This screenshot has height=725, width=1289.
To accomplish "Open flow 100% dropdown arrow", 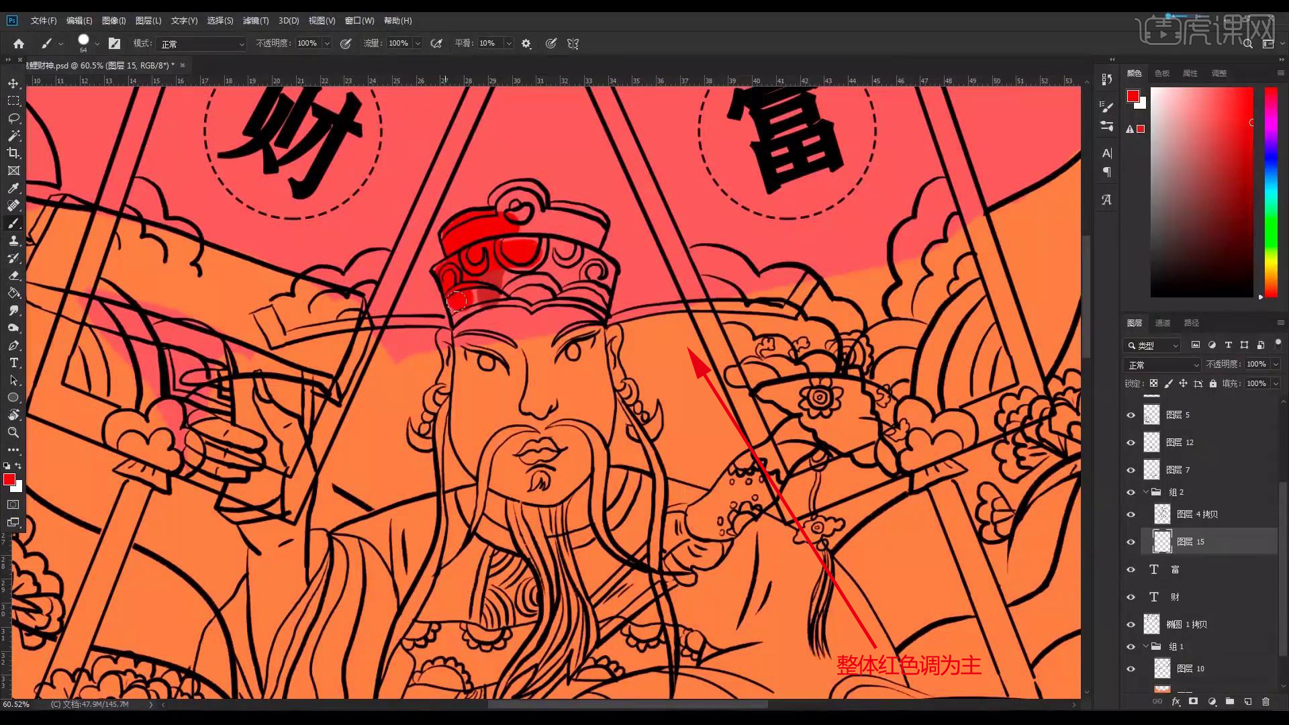I will point(418,44).
